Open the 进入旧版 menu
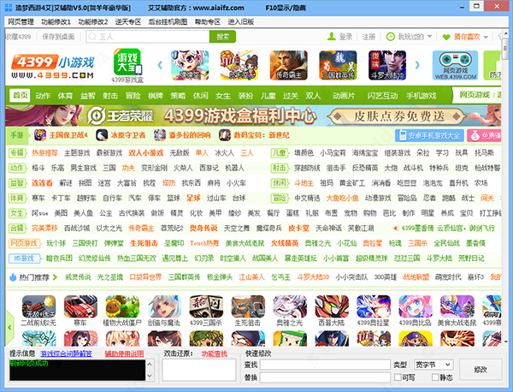Image resolution: width=513 pixels, height=392 pixels. tap(241, 22)
